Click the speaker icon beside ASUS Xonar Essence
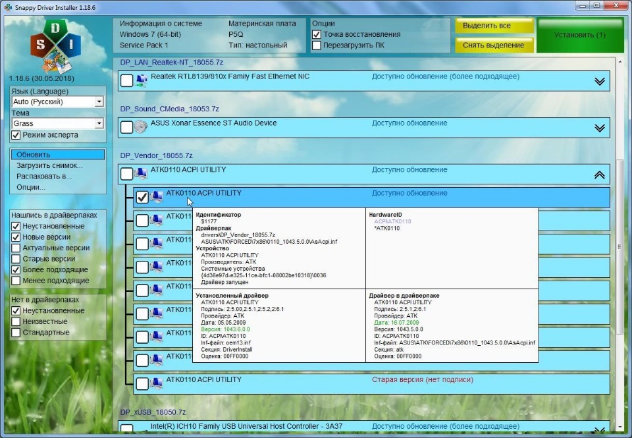The image size is (632, 438). pyautogui.click(x=141, y=127)
